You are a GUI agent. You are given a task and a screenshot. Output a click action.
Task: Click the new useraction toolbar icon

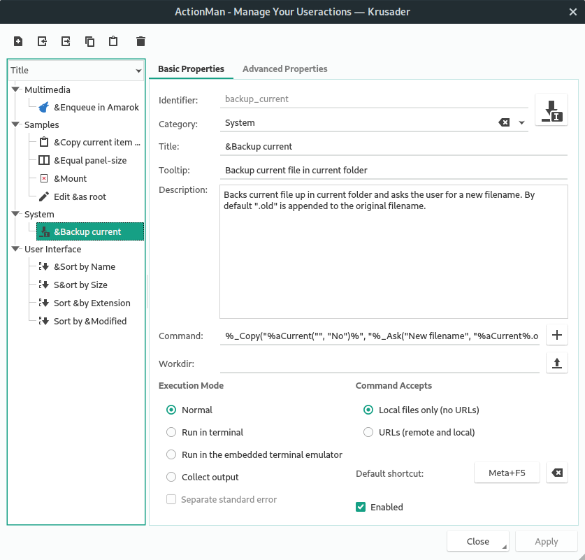click(x=18, y=41)
